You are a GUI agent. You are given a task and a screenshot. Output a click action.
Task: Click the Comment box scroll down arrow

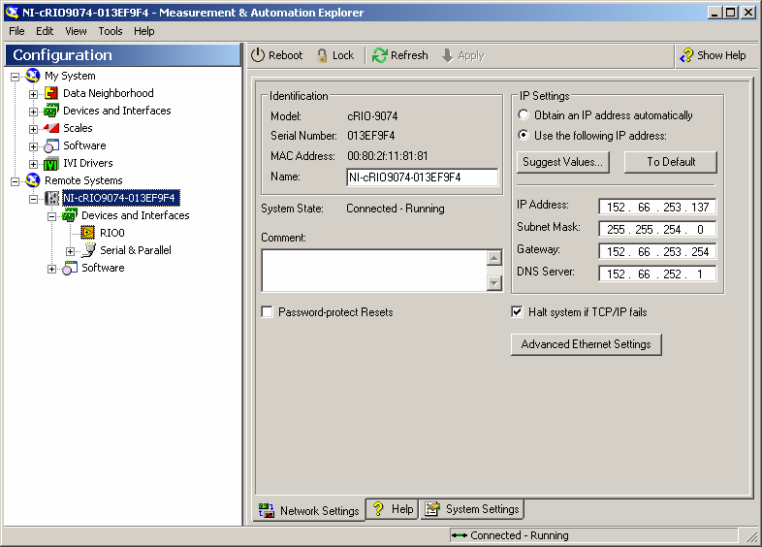tap(494, 283)
